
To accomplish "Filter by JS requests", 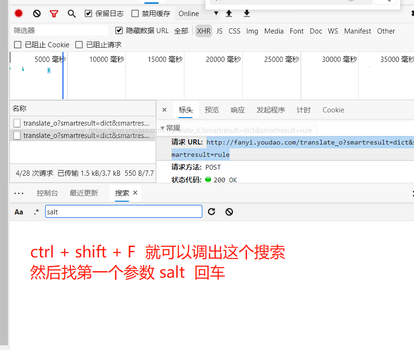I will point(219,31).
